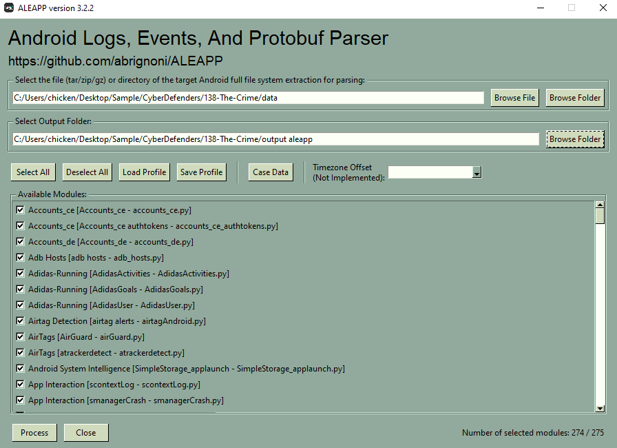This screenshot has width=617, height=448.
Task: Uncheck the Airtag Detection module checkbox
Action: [x=20, y=321]
